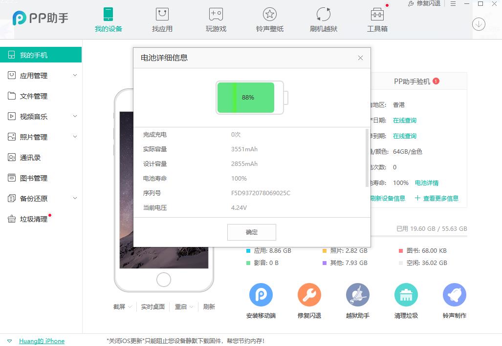Click the 3551mAh actual capacity value
502x346 pixels.
click(244, 149)
